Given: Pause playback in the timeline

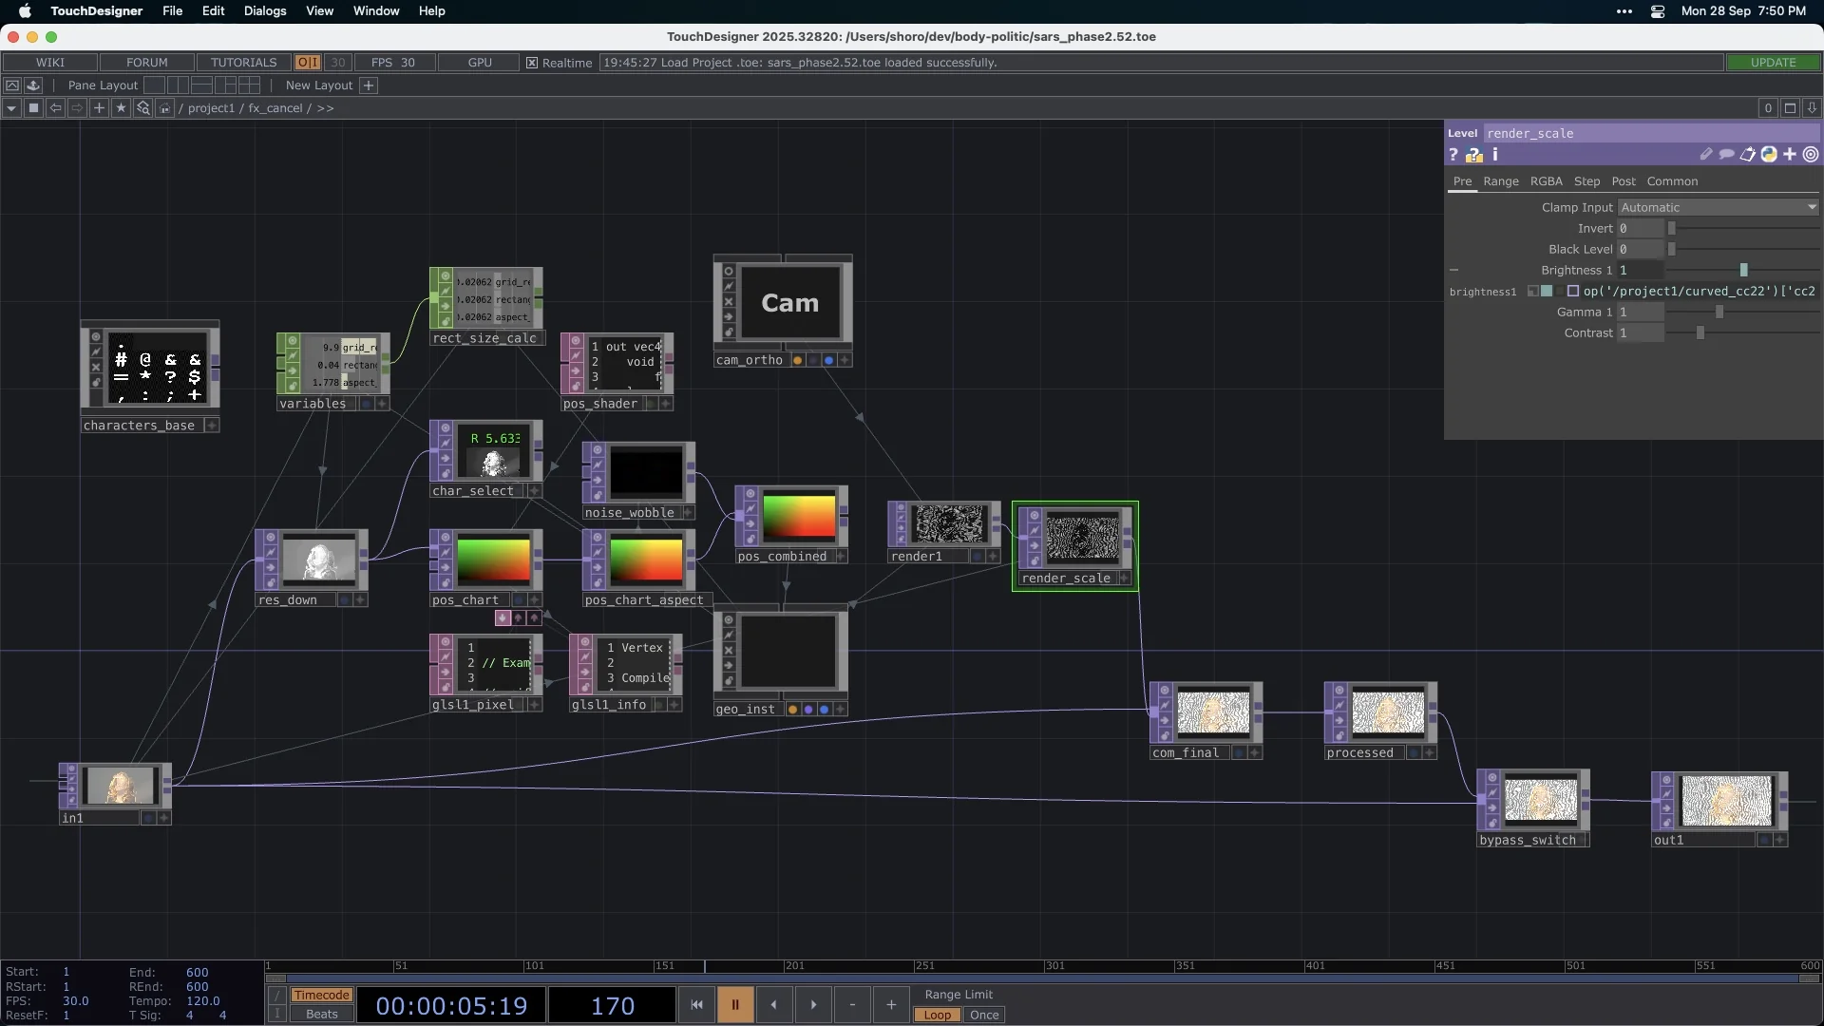Looking at the screenshot, I should pos(734,1004).
